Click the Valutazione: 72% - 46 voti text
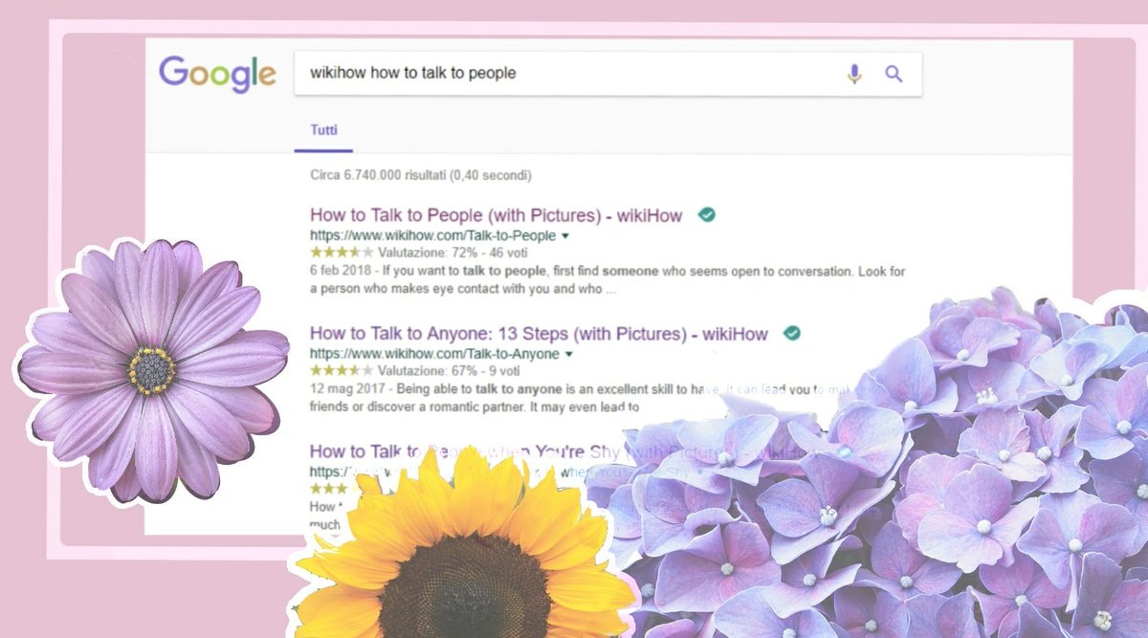 453,253
